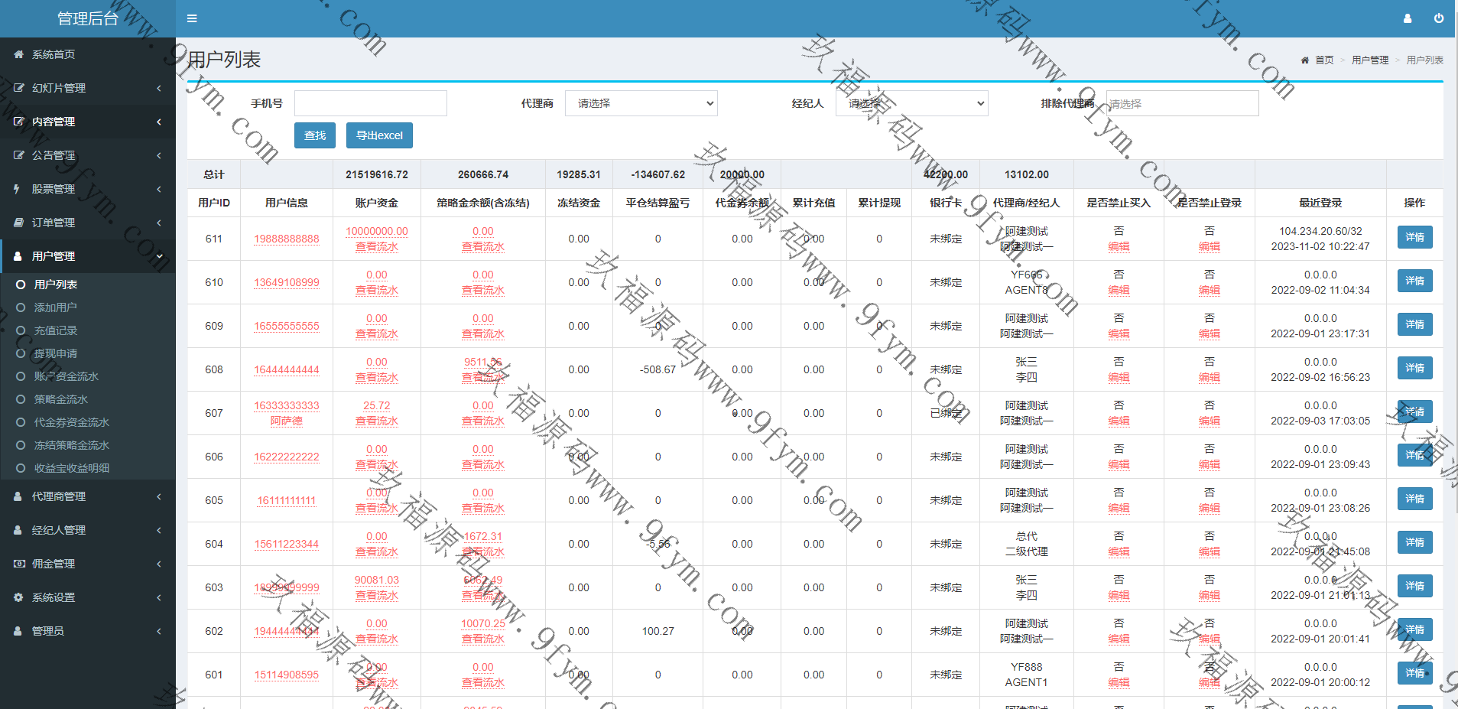Open the 公告管理 sidebar menu

click(x=88, y=155)
